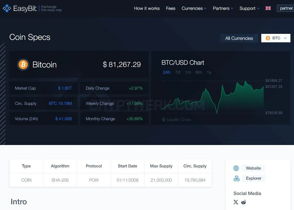Click EasyBit Charts logo under chart
Image resolution: width=294 pixels, height=210 pixels.
(176, 119)
